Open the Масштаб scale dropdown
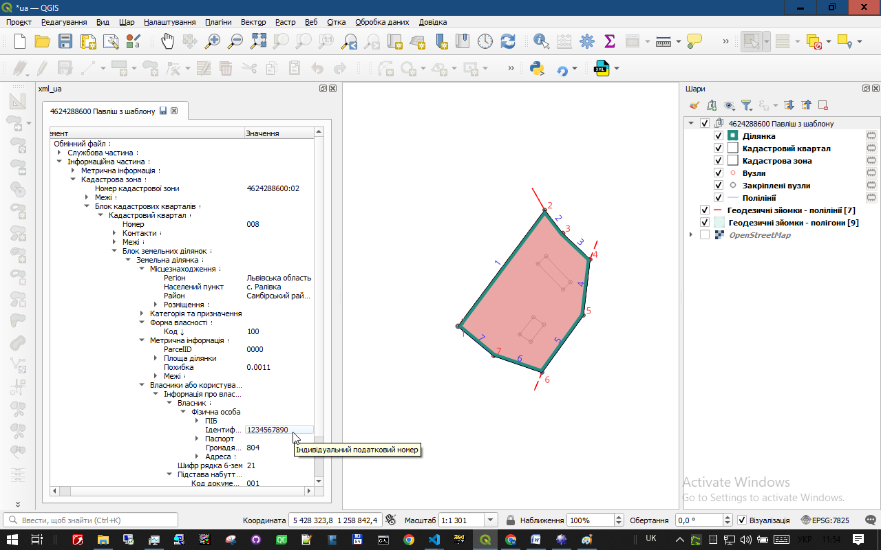Image resolution: width=881 pixels, height=550 pixels. pyautogui.click(x=491, y=520)
